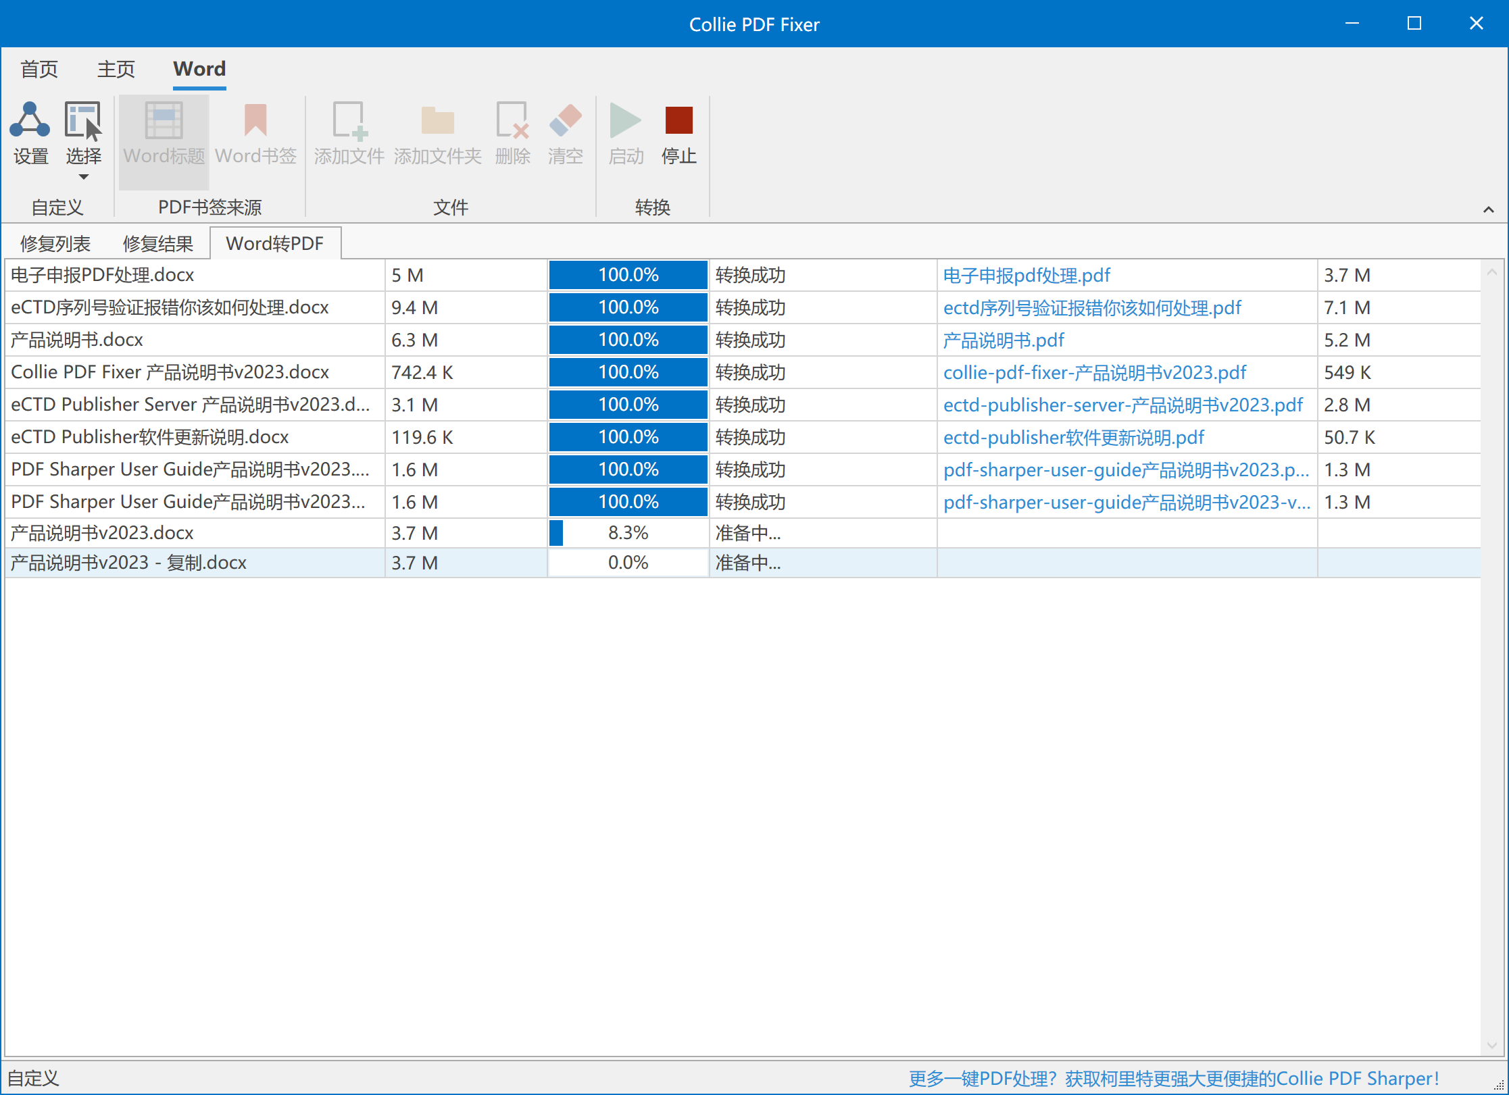Collapse the ribbon with the chevron

coord(1488,209)
